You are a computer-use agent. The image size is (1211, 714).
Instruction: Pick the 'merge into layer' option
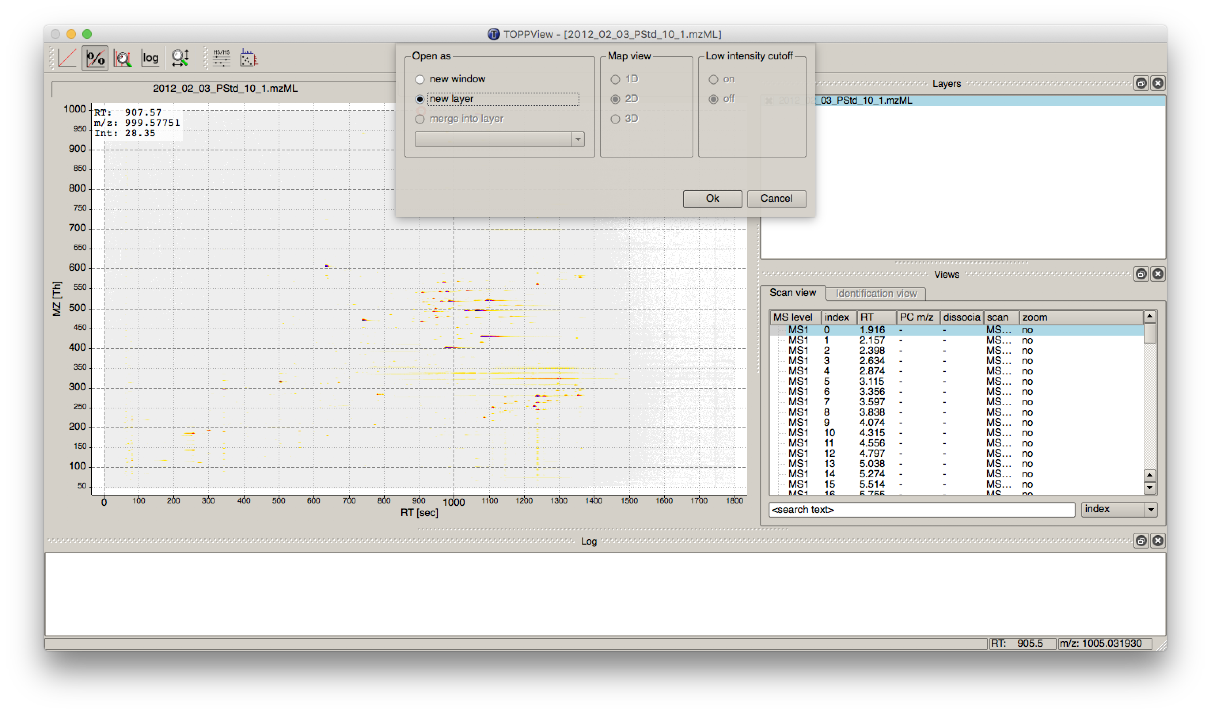point(420,119)
